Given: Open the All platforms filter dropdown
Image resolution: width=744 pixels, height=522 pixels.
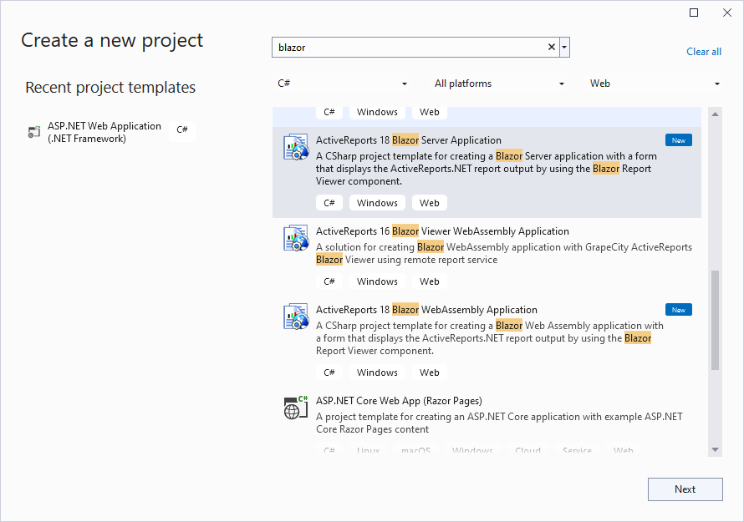Looking at the screenshot, I should tap(499, 84).
